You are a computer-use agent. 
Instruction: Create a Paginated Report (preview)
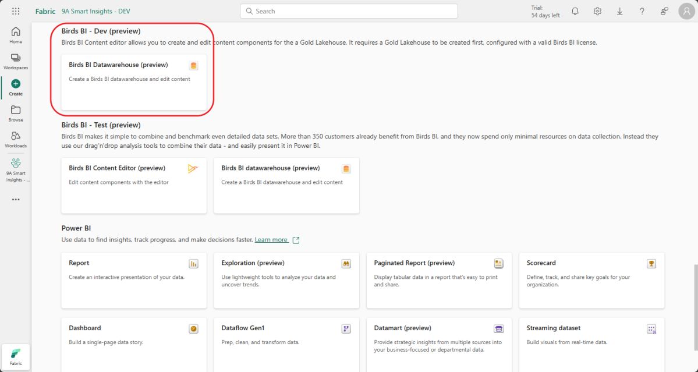tap(440, 281)
